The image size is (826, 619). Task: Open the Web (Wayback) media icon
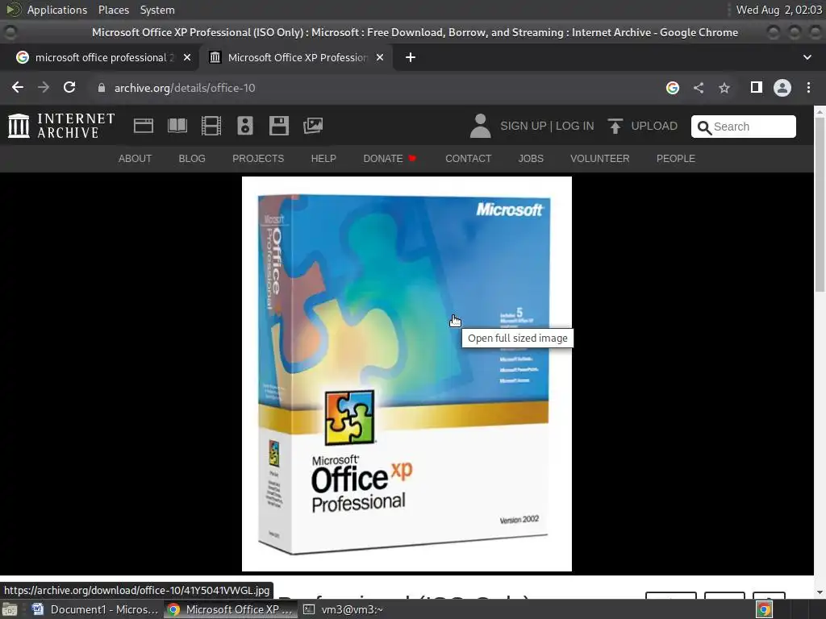[x=144, y=126]
